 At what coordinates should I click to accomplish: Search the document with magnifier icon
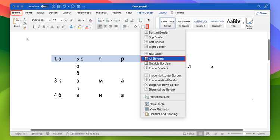pos(259,6)
